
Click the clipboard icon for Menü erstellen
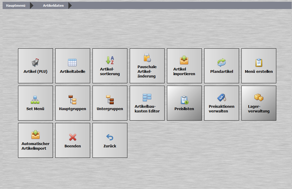coord(259,62)
